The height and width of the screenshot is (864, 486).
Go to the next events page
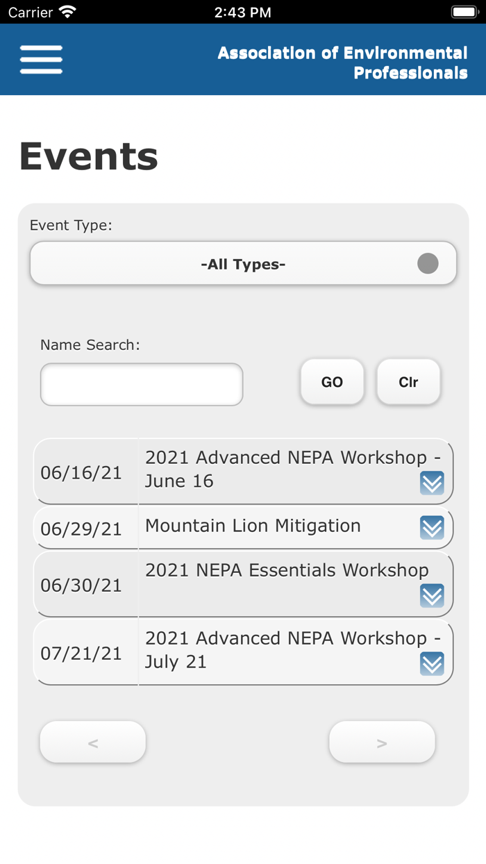tap(382, 742)
